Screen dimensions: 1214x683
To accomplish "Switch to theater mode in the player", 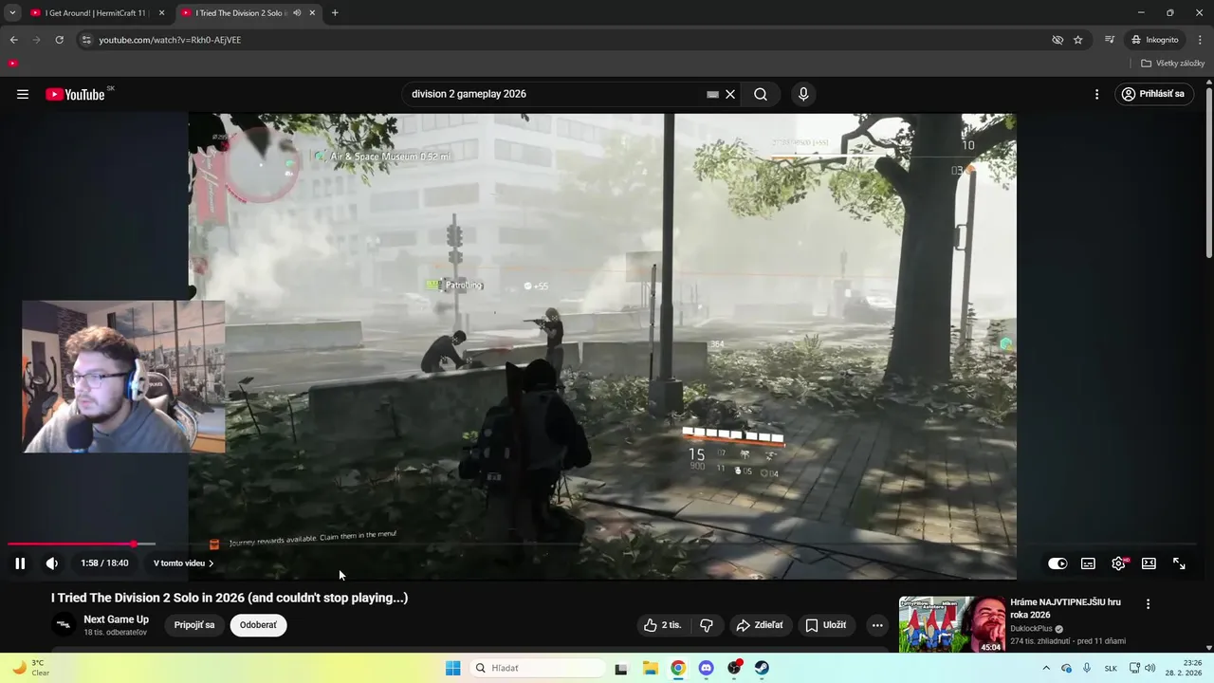I will point(1149,563).
